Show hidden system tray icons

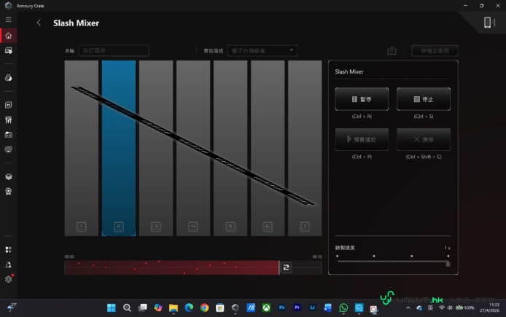tap(408, 308)
